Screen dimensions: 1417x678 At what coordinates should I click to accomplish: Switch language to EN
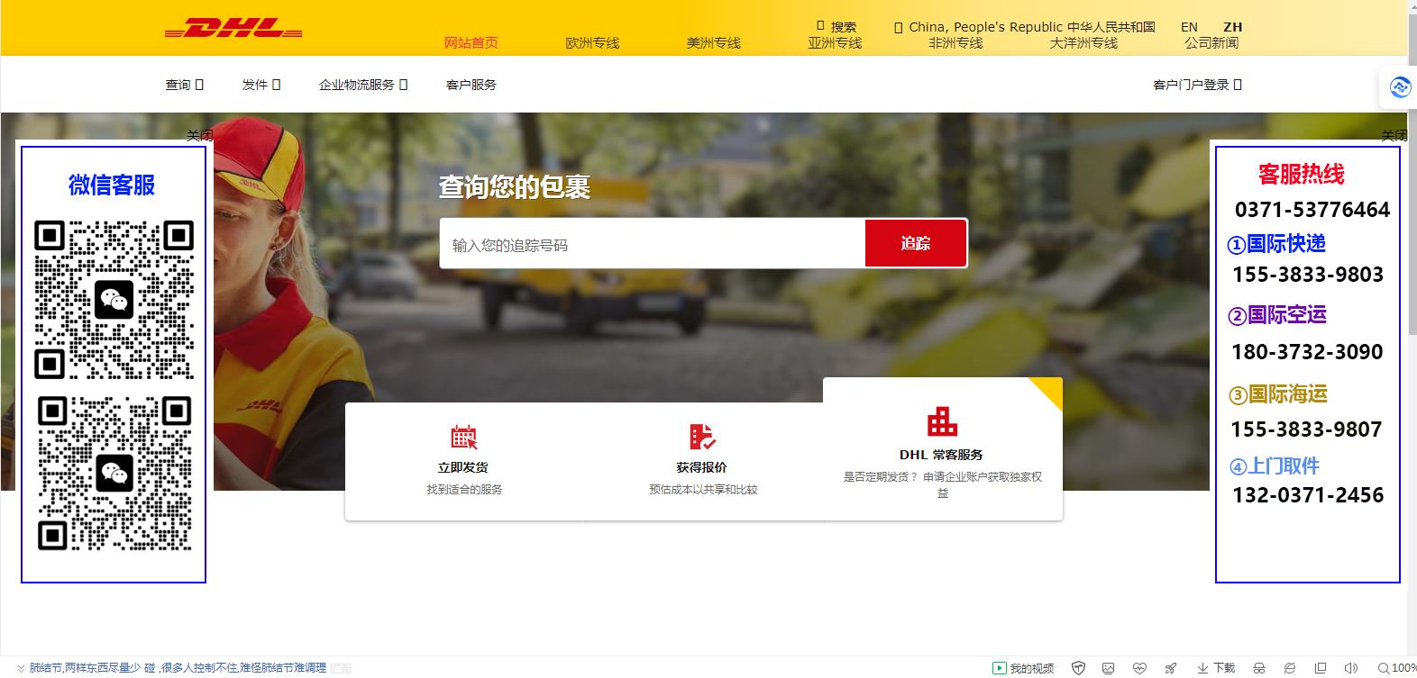1190,27
